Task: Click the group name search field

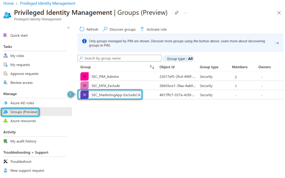Action: pos(119,58)
